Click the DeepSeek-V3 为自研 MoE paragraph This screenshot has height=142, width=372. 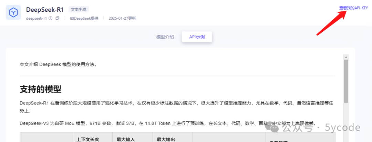click(168, 123)
